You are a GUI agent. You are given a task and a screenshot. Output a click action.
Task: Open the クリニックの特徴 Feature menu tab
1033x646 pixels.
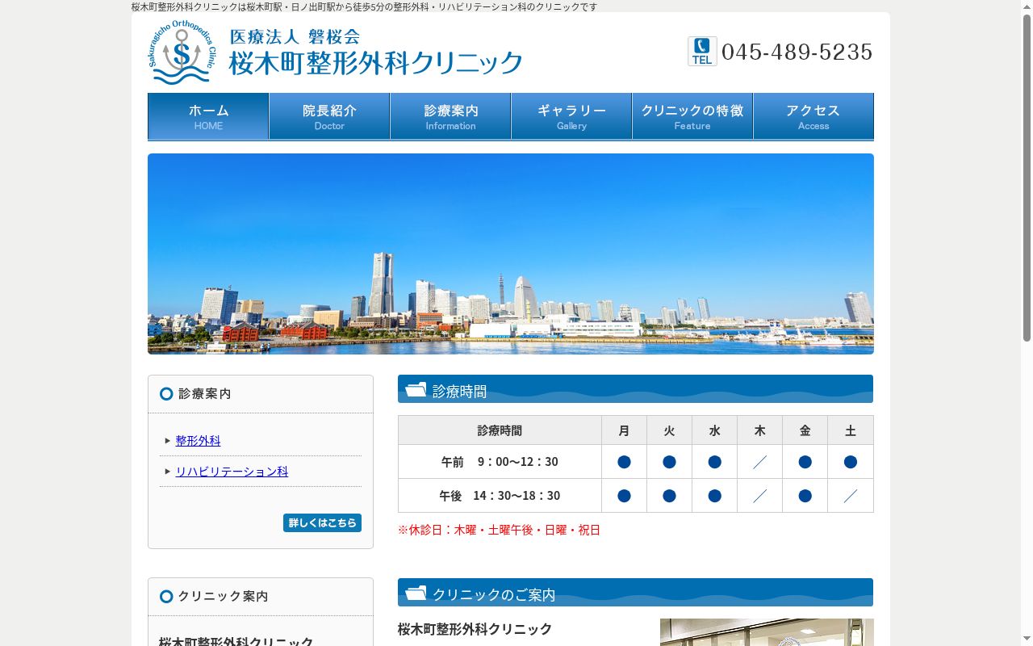692,116
